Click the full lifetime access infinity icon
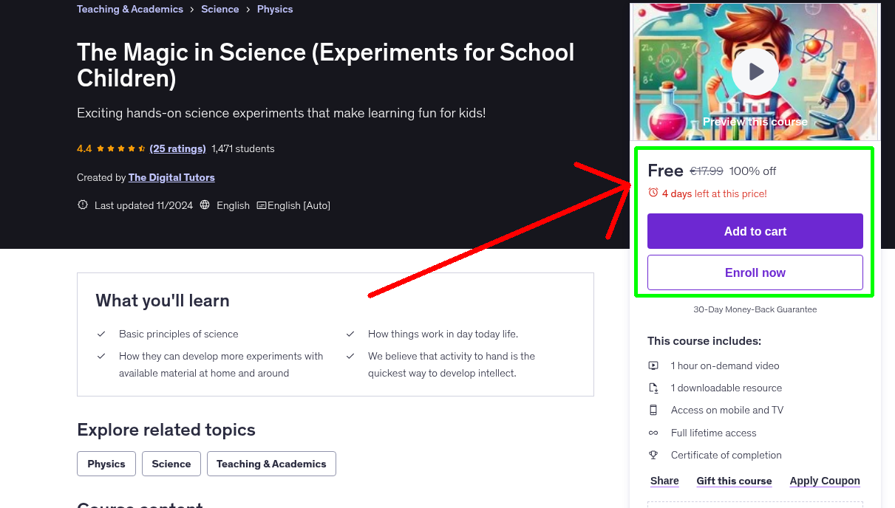Screen dimensions: 895x508 tap(653, 433)
